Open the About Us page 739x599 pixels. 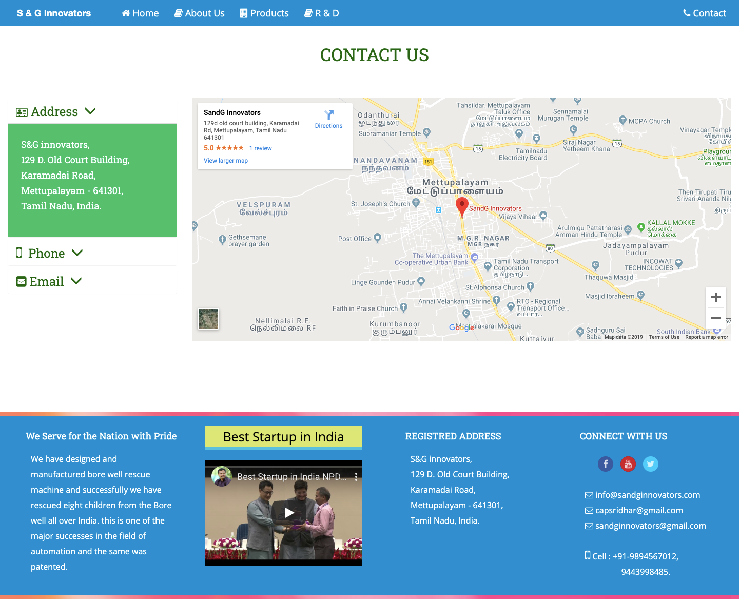tap(199, 13)
